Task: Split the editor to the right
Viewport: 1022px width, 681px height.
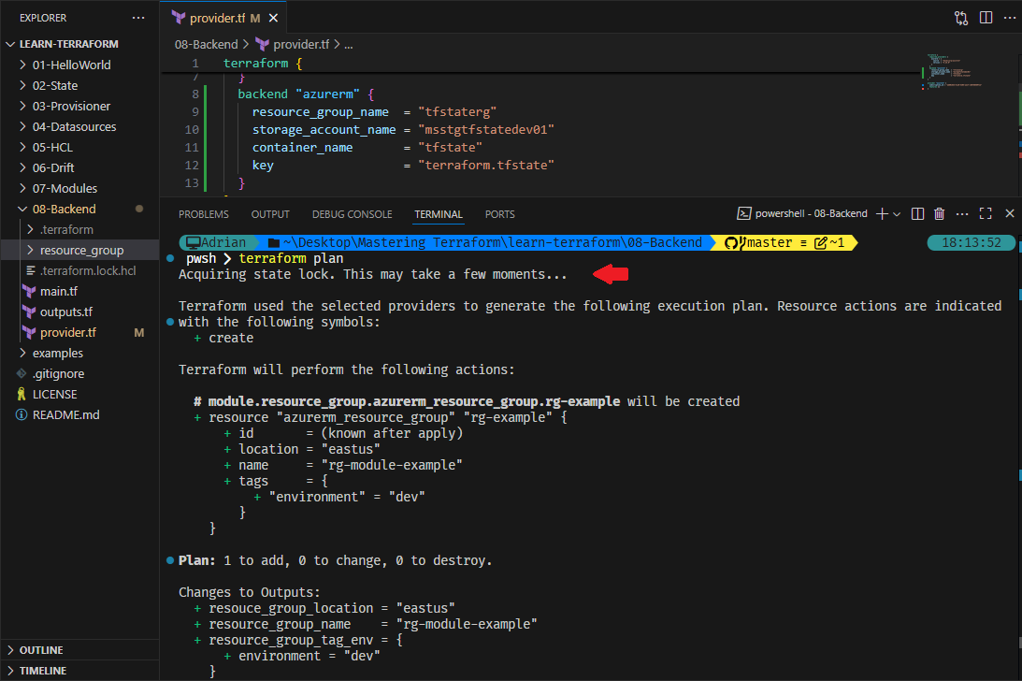Action: [986, 18]
